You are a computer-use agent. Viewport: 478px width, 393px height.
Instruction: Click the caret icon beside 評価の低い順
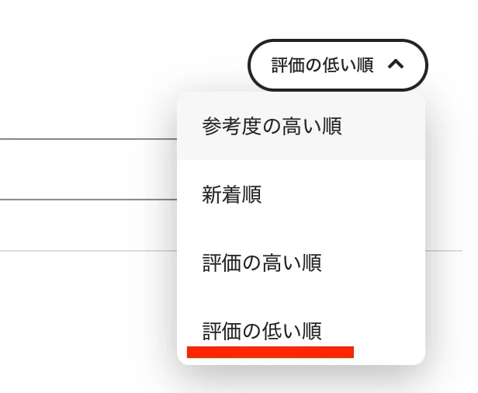(x=396, y=64)
